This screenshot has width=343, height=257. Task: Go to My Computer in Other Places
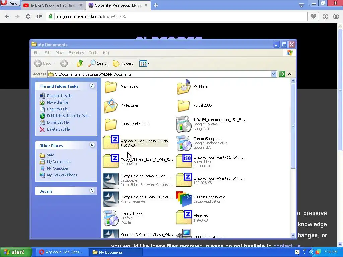[58, 169]
